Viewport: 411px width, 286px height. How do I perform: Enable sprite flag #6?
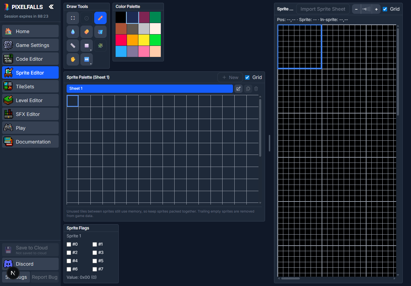click(x=69, y=269)
